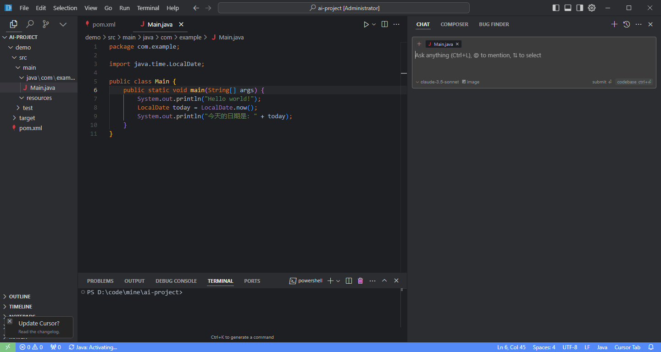
Task: Open Cursor settings gear icon
Action: coord(592,8)
